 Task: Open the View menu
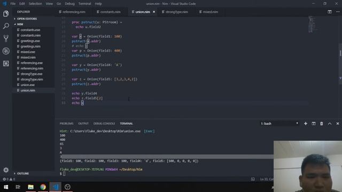coord(49,4)
